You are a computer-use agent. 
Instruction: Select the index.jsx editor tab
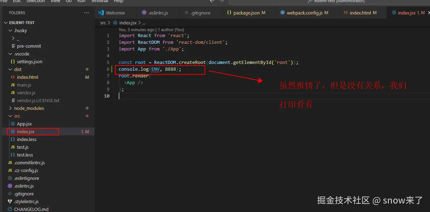[x=408, y=13]
